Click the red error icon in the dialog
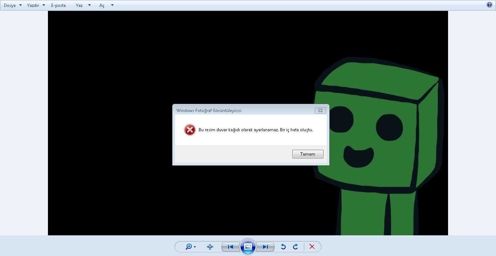Image resolution: width=496 pixels, height=256 pixels. (190, 130)
